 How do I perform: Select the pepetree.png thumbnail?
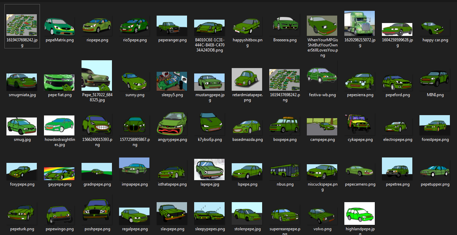tap(397, 169)
